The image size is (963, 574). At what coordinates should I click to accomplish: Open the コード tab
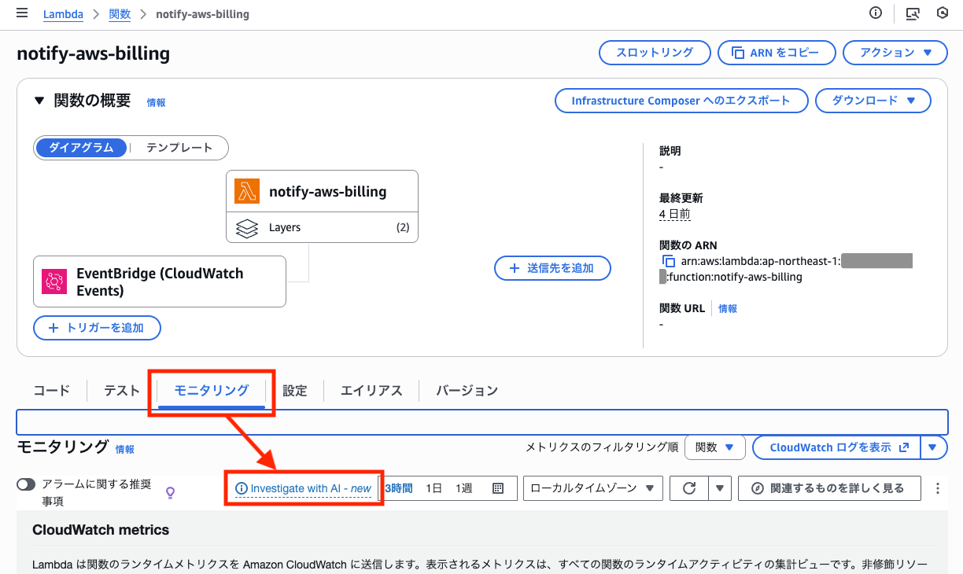tap(51, 391)
